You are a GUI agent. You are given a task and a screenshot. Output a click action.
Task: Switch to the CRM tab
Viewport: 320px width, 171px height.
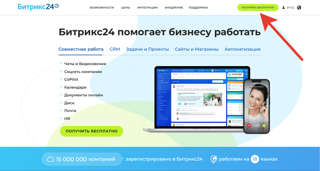[115, 49]
